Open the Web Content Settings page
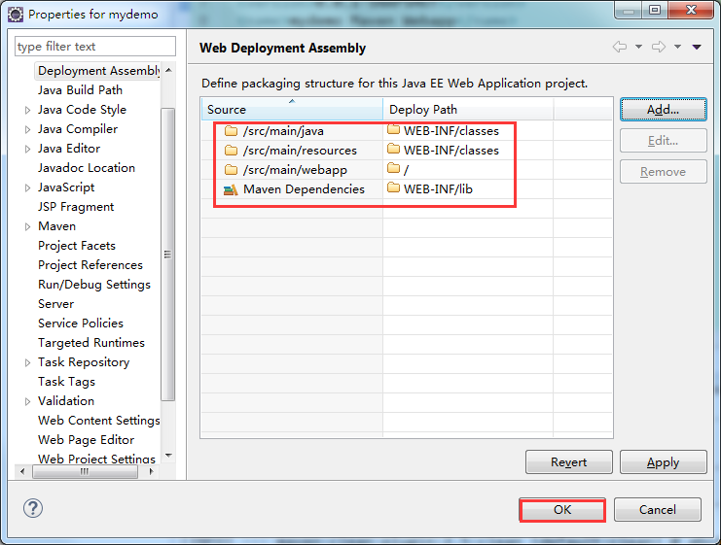721x545 pixels. click(99, 421)
